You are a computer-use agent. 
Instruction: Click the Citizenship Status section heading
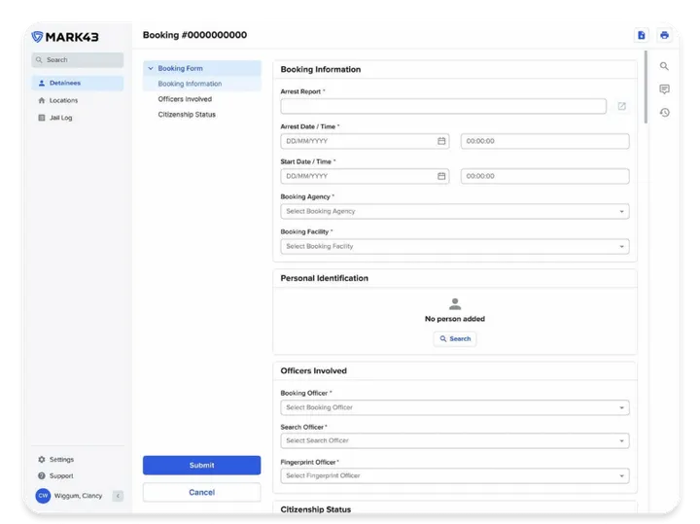click(316, 509)
